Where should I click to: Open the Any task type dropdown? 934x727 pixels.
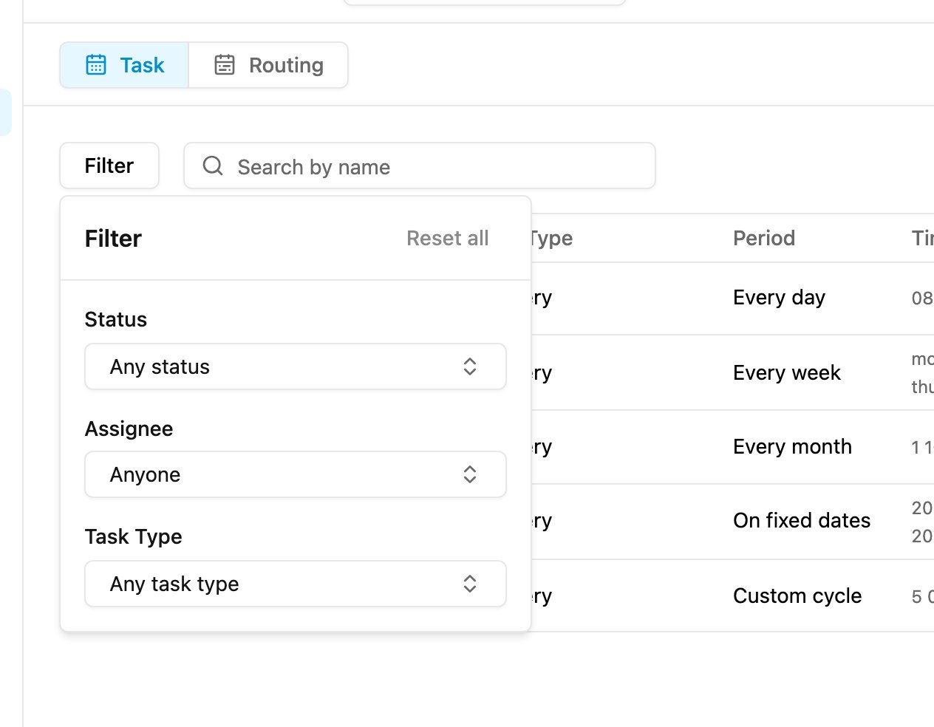tap(296, 584)
